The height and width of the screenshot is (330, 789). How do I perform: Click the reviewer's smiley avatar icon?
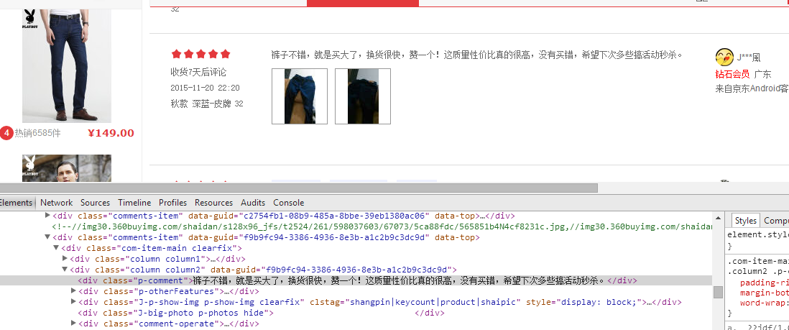(x=724, y=58)
